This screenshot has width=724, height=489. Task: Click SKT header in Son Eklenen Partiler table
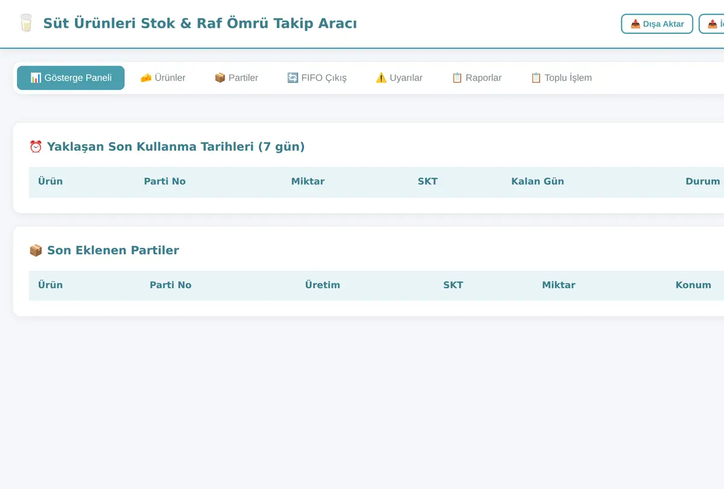coord(453,285)
